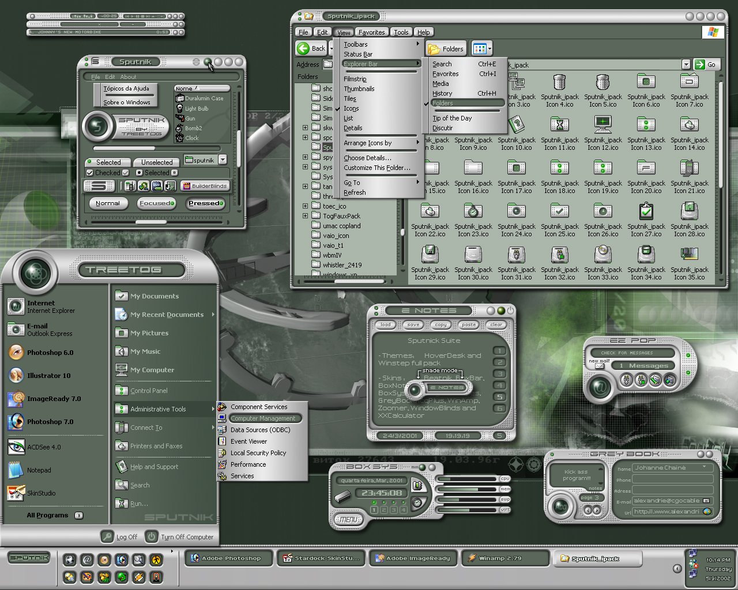Open the Explorer Address bar dropdown

click(x=686, y=65)
